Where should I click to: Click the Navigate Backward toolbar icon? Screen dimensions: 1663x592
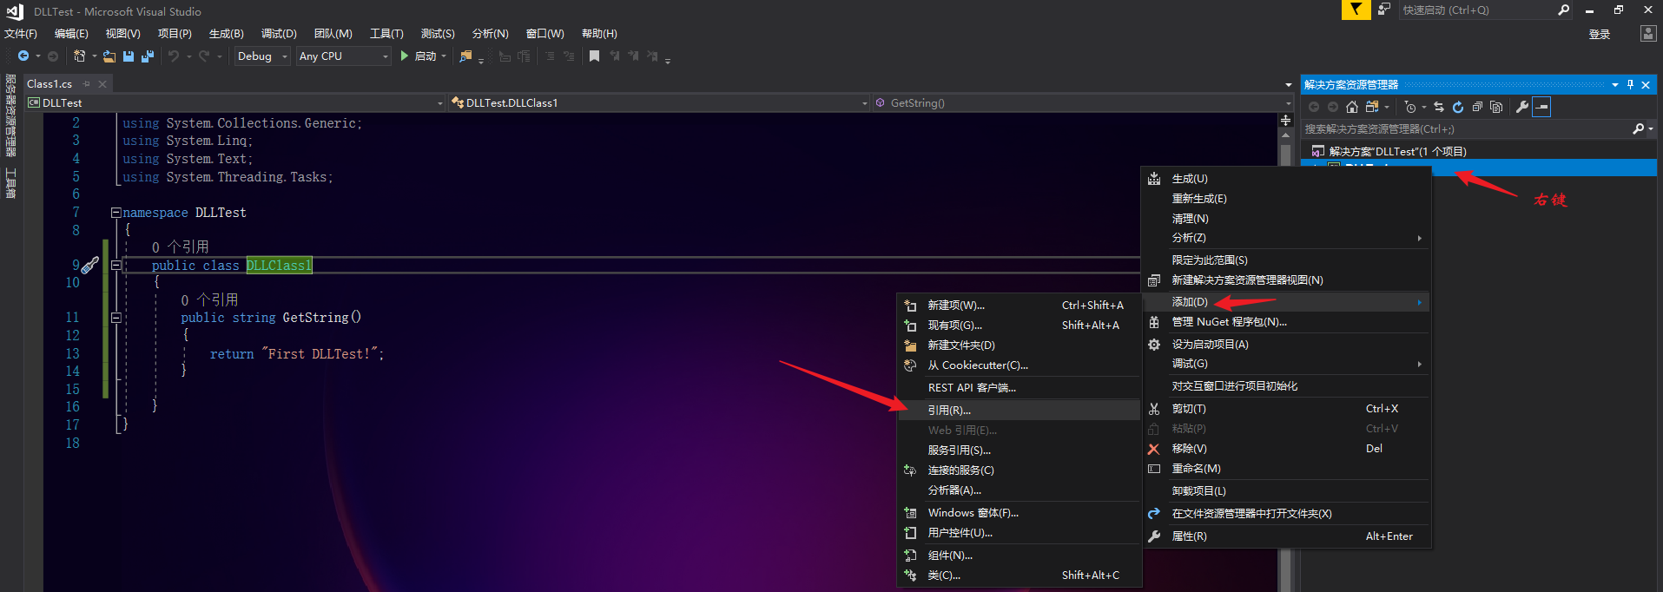coord(23,56)
